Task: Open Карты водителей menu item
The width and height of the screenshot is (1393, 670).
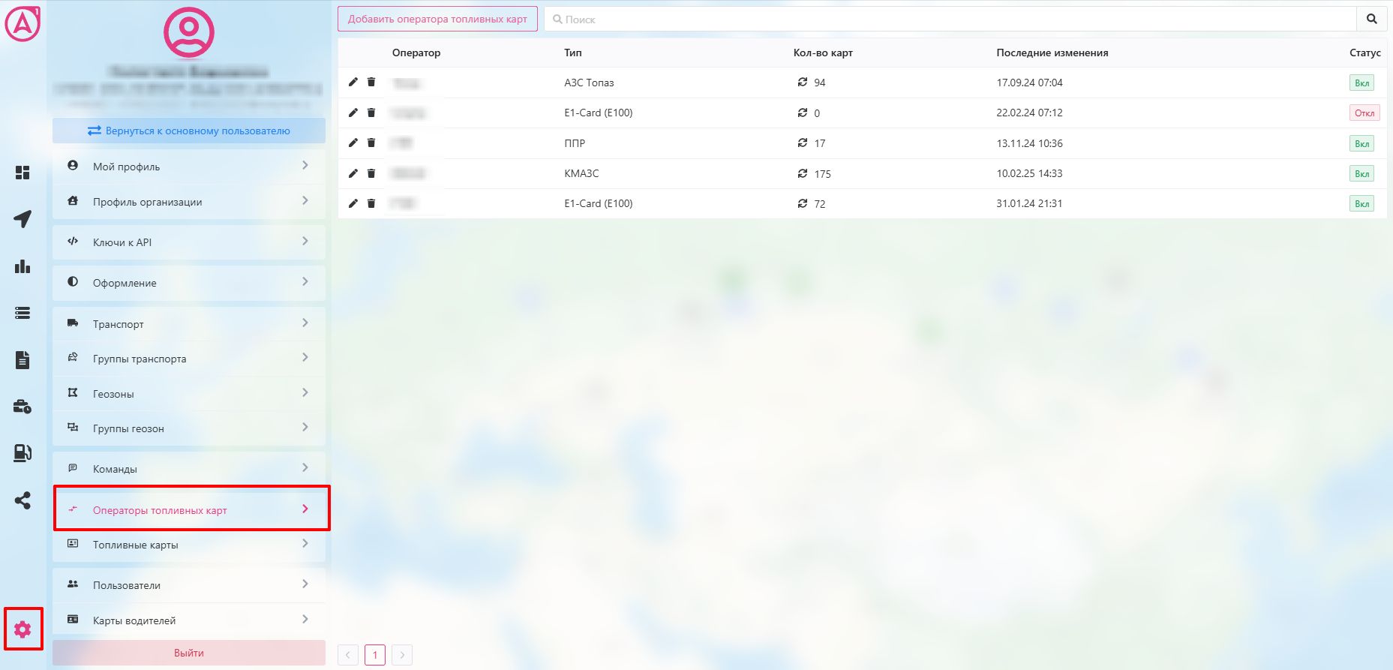Action: pos(189,620)
